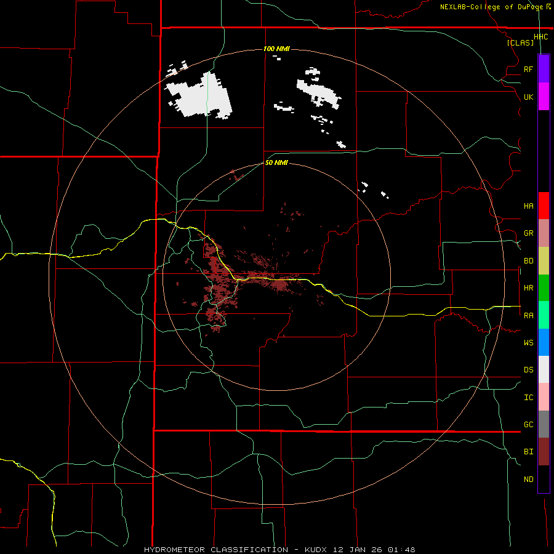Click the UK magenta legend swatch
Image resolution: width=554 pixels, height=554 pixels.
pyautogui.click(x=544, y=97)
